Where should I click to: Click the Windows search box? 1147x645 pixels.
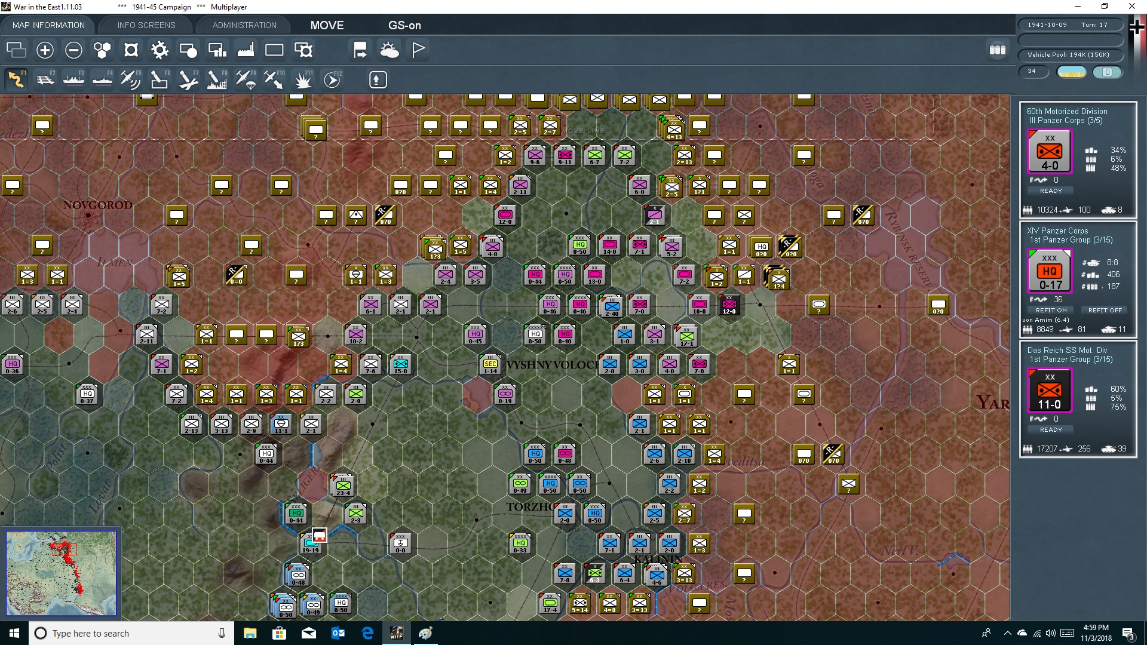tap(131, 633)
